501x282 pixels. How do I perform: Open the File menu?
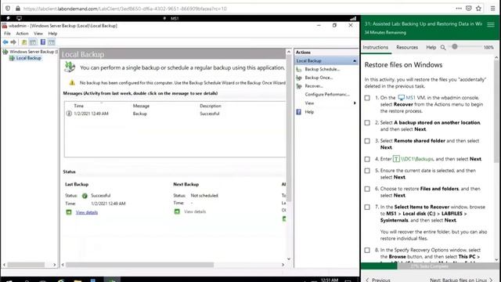[7, 33]
